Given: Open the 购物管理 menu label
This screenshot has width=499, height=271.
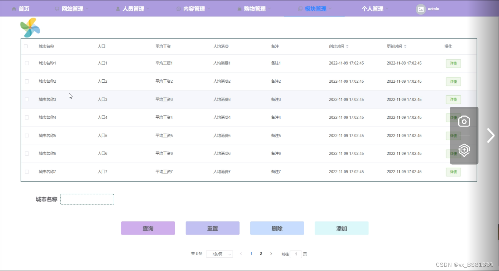Looking at the screenshot, I should point(255,9).
